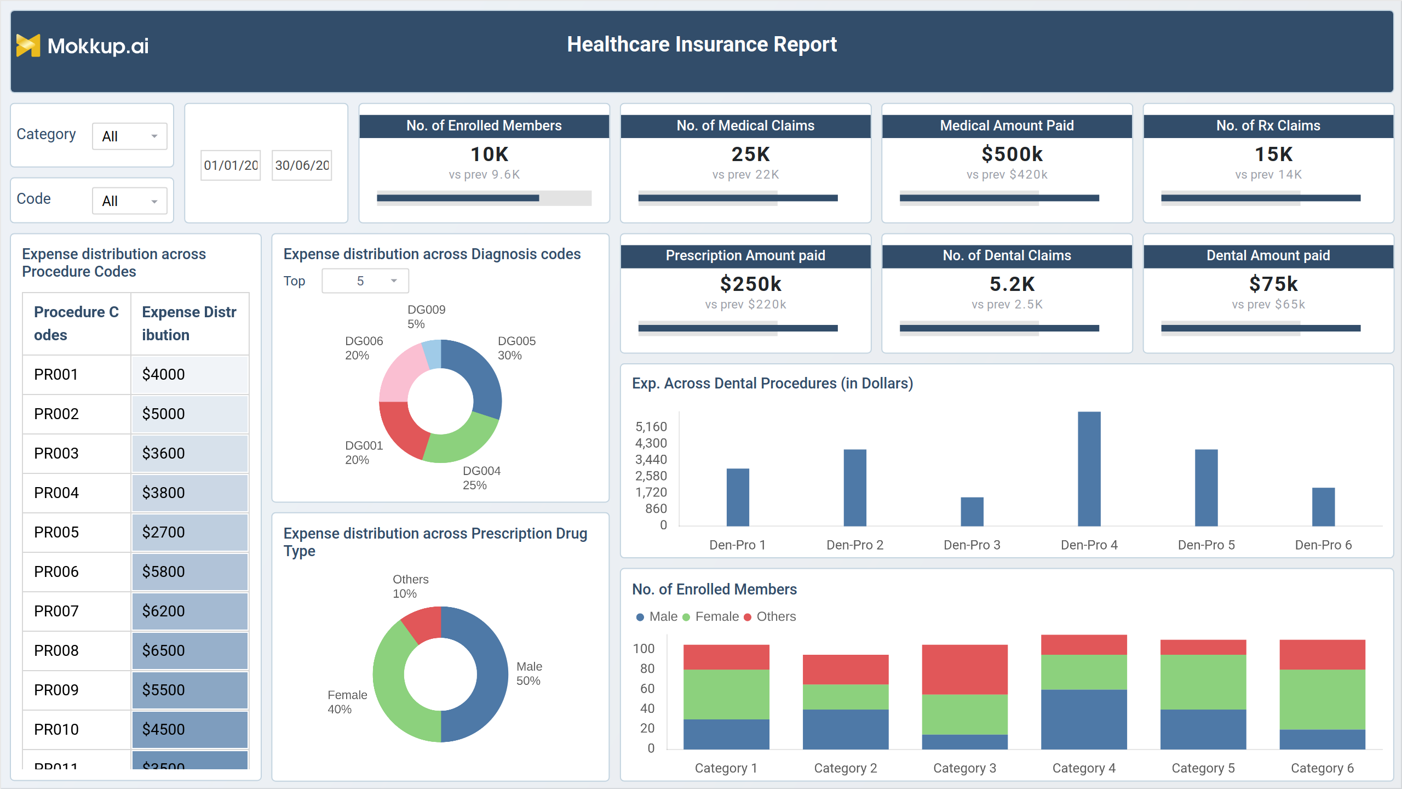Expand the Top 5 dropdown selector
The width and height of the screenshot is (1402, 789).
[365, 281]
